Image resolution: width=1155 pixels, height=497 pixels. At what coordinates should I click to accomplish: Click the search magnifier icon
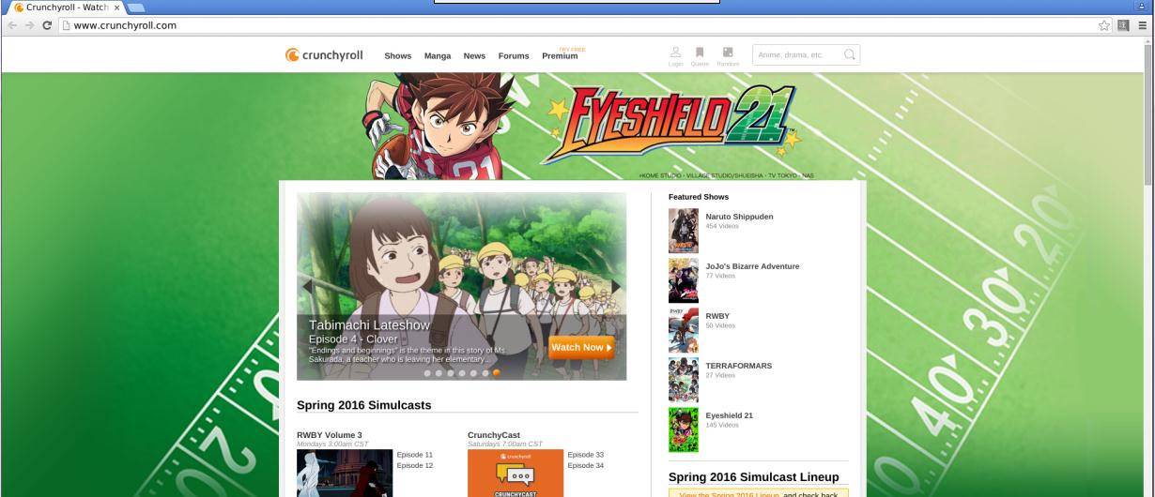(x=850, y=55)
